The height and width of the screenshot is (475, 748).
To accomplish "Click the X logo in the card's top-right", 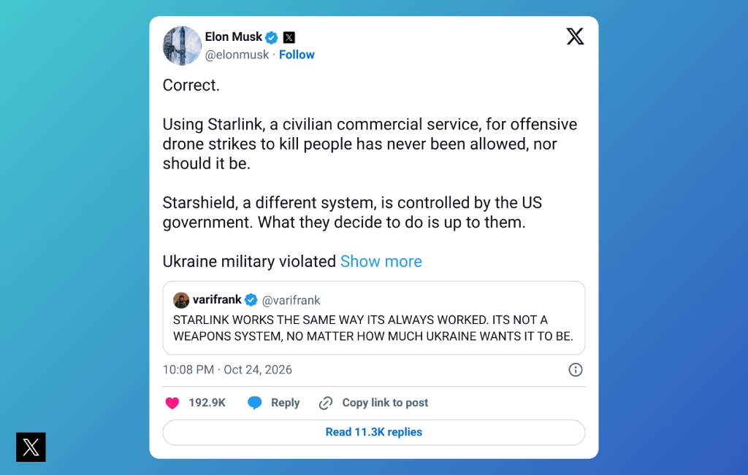I will click(575, 36).
